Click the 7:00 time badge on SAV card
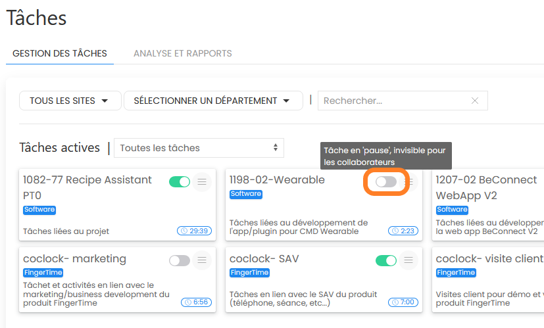Image resolution: width=544 pixels, height=328 pixels. pyautogui.click(x=403, y=302)
